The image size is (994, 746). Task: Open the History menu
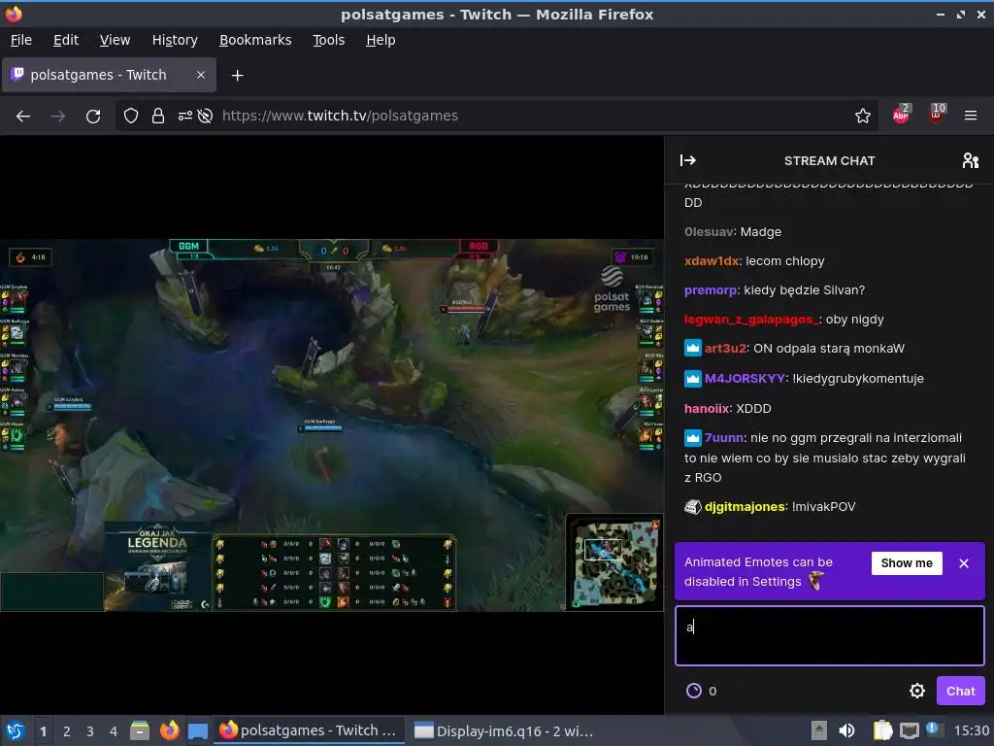tap(175, 40)
